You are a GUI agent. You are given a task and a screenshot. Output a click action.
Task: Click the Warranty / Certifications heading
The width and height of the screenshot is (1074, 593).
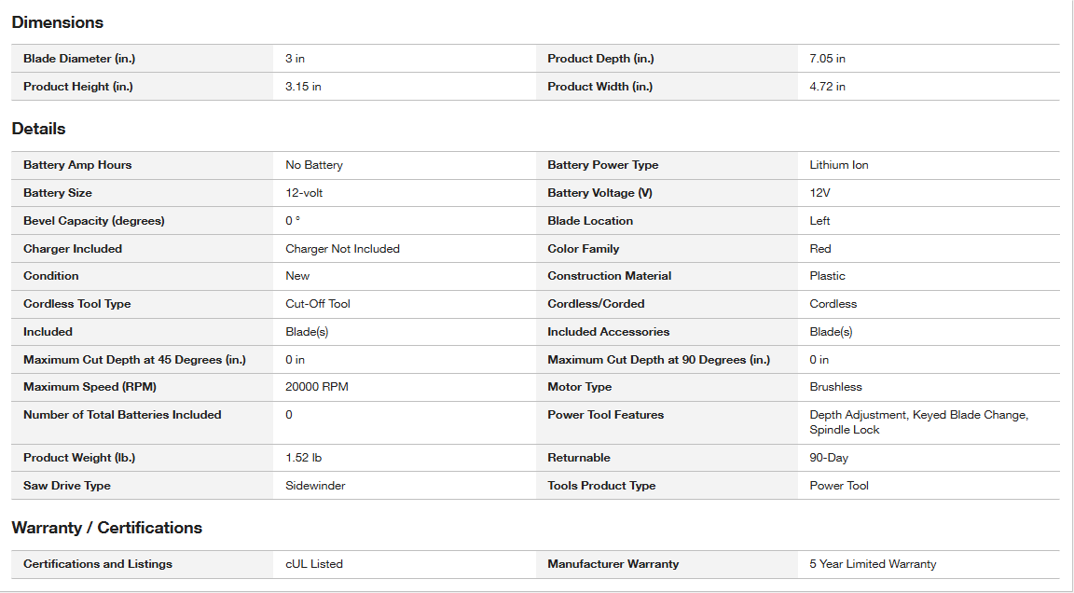point(107,528)
